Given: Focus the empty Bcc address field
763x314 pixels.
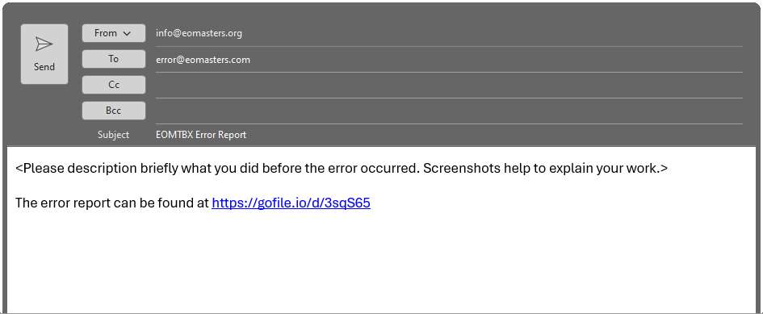Looking at the screenshot, I should click(x=449, y=111).
